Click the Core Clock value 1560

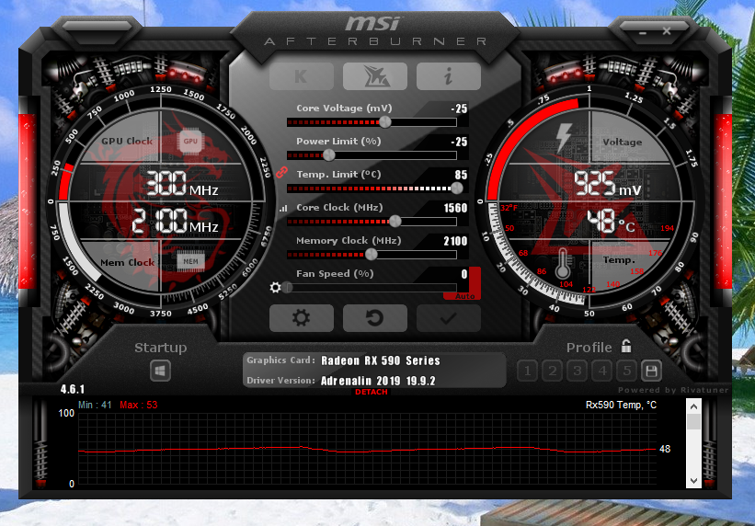455,208
